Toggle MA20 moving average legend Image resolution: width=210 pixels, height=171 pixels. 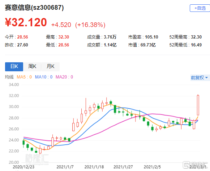click(64, 77)
